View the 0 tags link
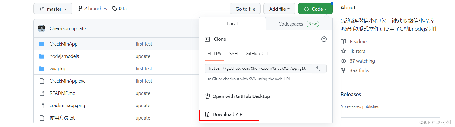Screen dimensions: 455x127 pyautogui.click(x=122, y=9)
